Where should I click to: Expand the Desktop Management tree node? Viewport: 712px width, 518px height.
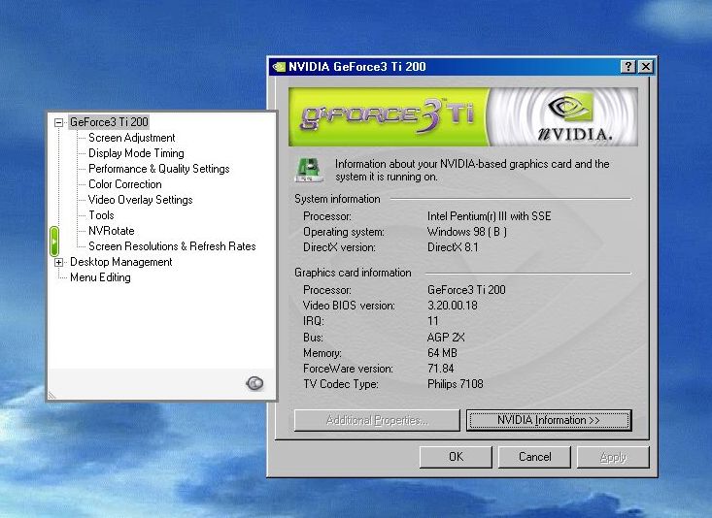point(58,262)
